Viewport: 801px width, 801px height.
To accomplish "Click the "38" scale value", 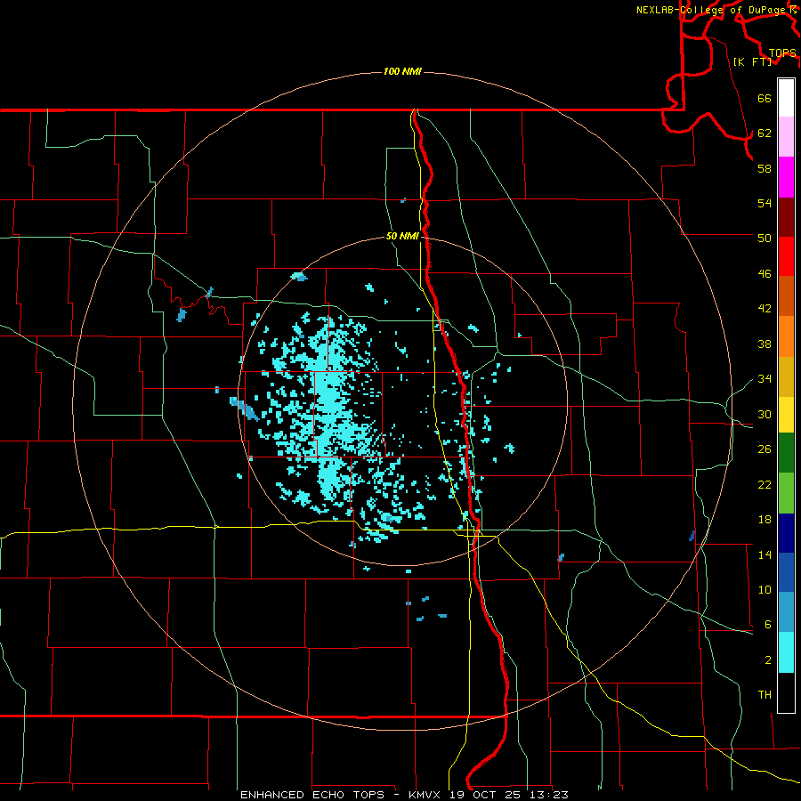I will (765, 344).
